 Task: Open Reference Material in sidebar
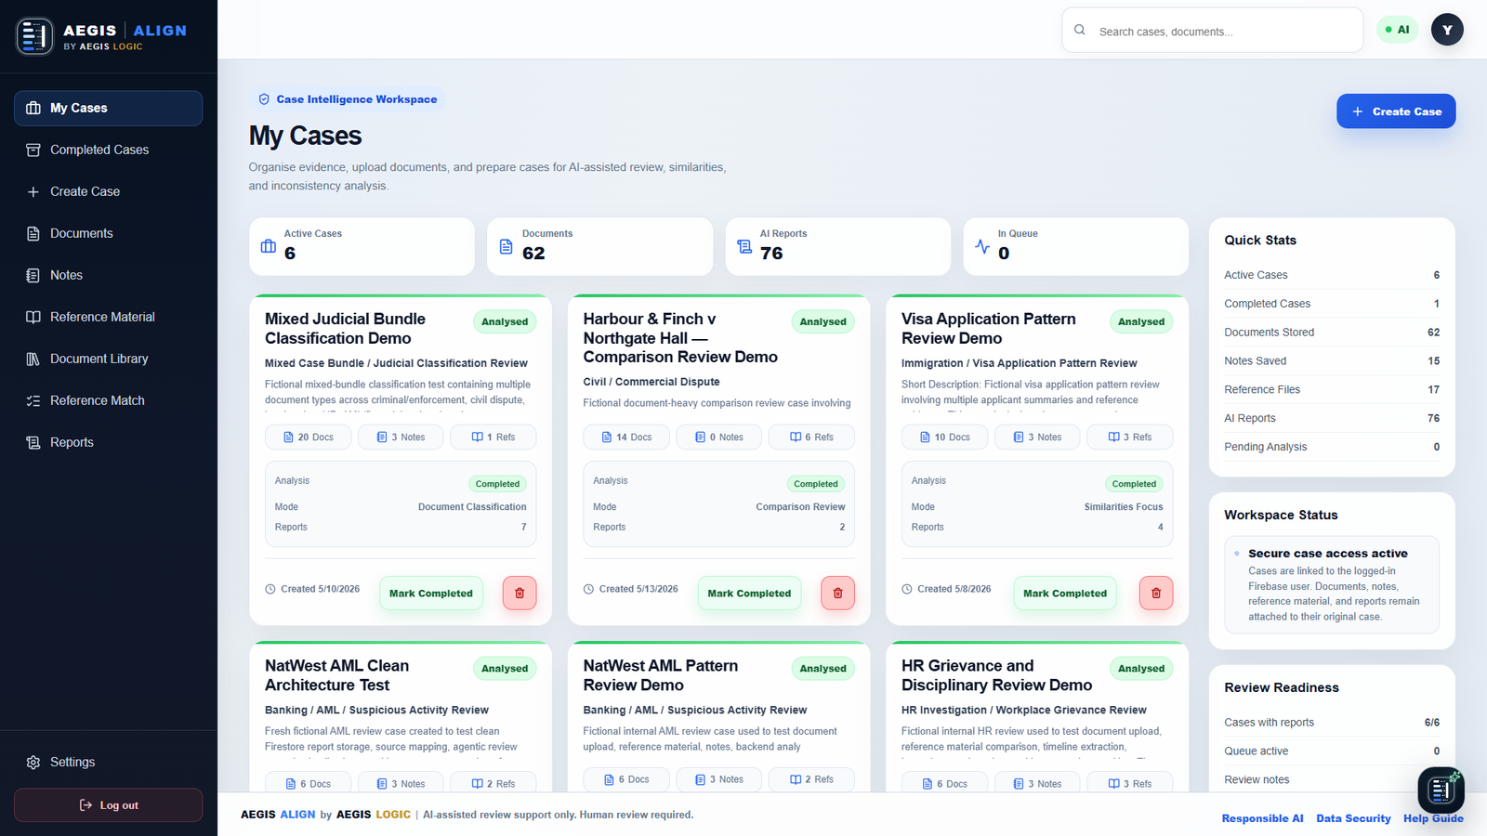[x=108, y=317]
